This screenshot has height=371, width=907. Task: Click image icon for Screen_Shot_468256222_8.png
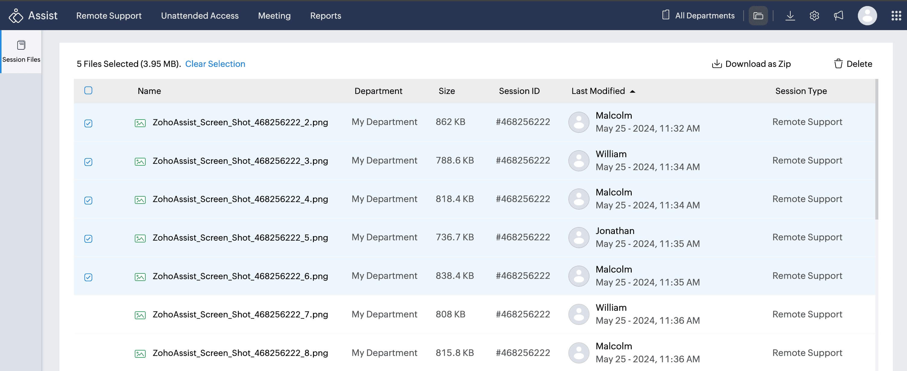pyautogui.click(x=140, y=354)
